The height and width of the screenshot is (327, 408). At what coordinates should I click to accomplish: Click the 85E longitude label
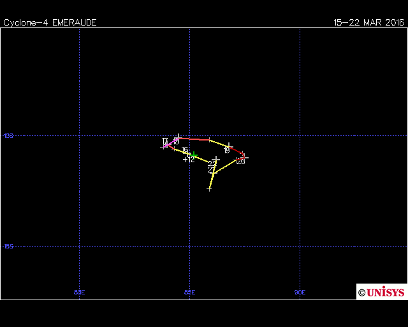coord(189,293)
